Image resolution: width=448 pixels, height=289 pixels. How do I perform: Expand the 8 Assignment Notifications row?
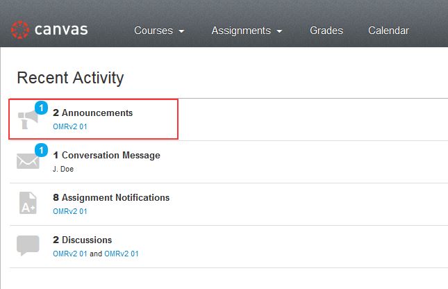click(x=229, y=204)
